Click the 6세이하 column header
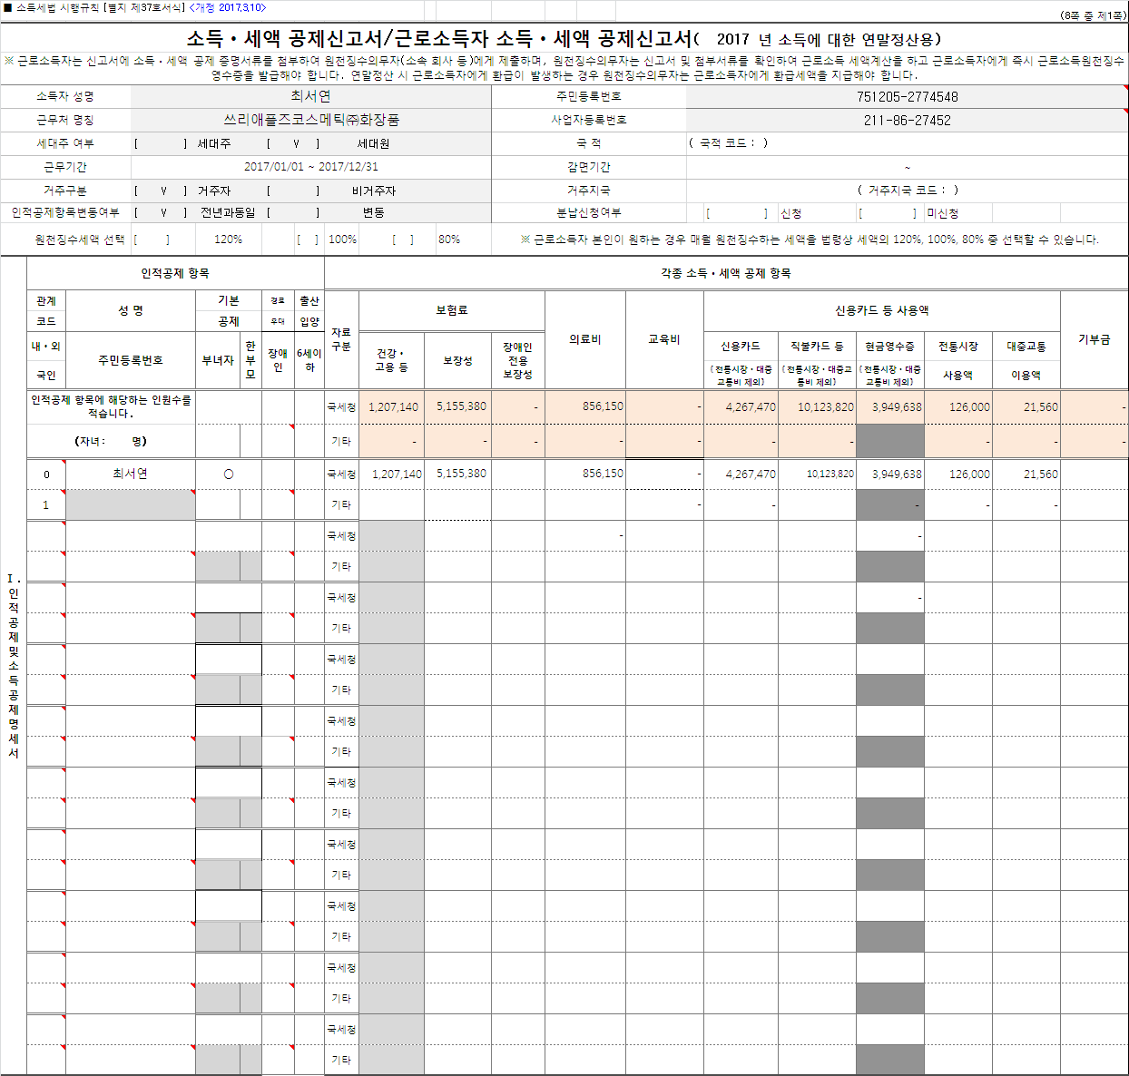 [x=309, y=360]
